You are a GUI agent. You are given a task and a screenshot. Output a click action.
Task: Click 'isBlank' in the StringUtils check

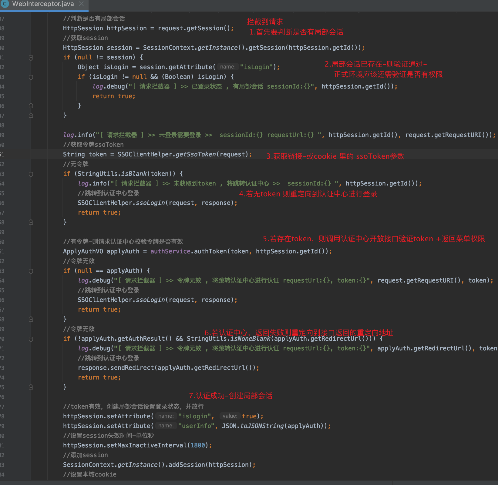134,174
